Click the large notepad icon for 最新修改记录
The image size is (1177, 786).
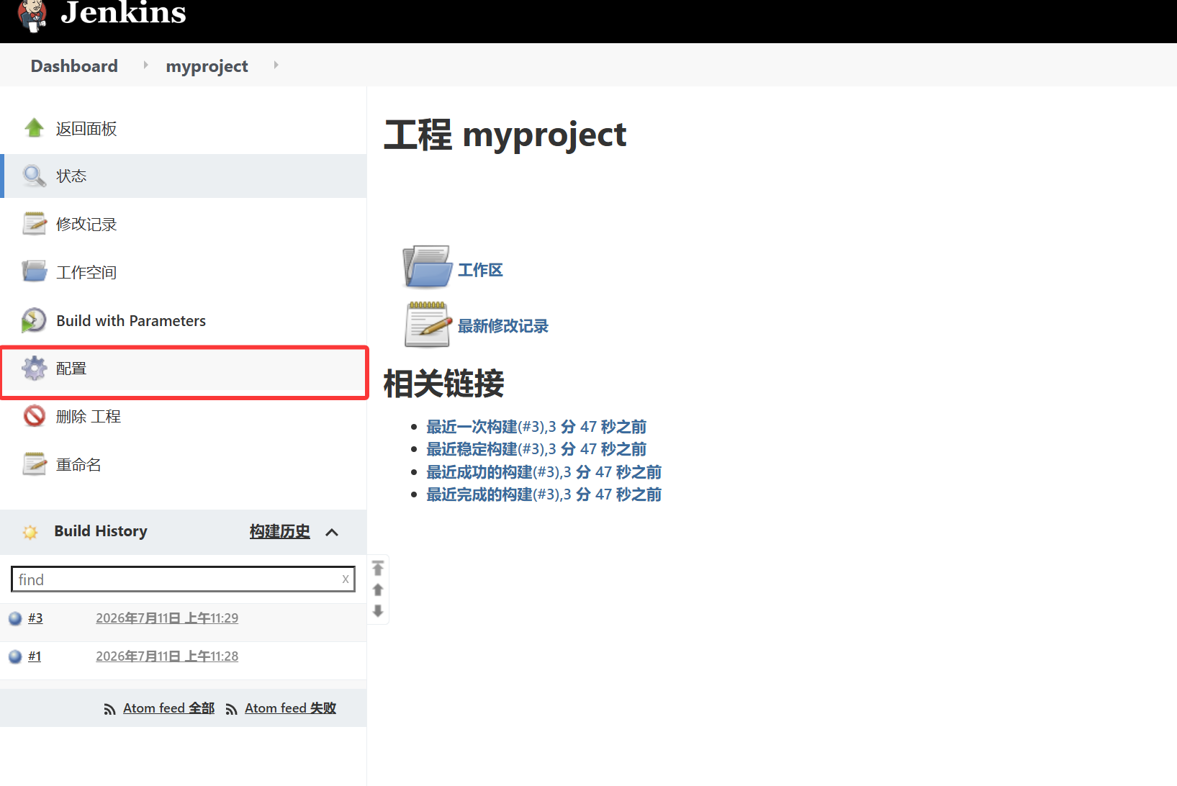coord(428,325)
